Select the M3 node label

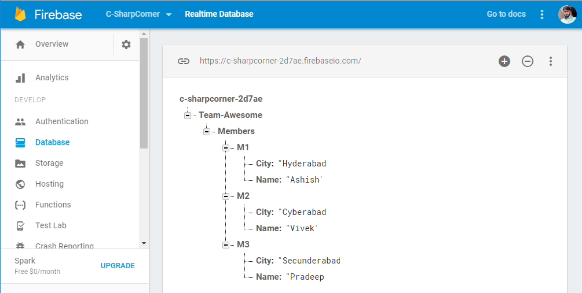pos(243,244)
